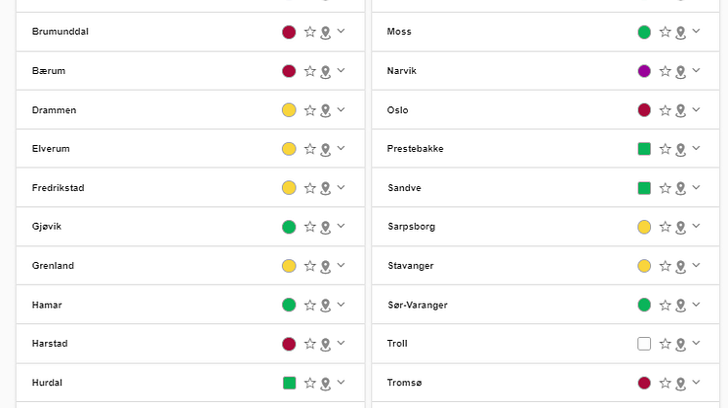728x408 pixels.
Task: Expand details for Moss with chevron
Action: (696, 31)
